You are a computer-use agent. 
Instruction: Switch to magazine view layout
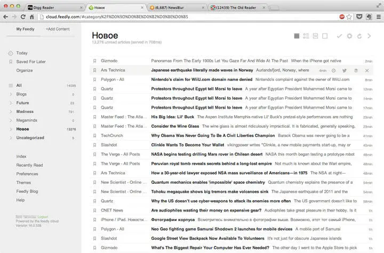(306, 36)
